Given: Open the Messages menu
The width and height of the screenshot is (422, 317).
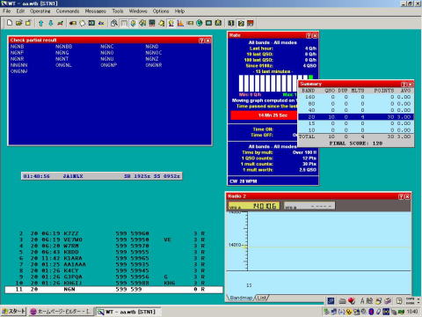Looking at the screenshot, I should (96, 11).
